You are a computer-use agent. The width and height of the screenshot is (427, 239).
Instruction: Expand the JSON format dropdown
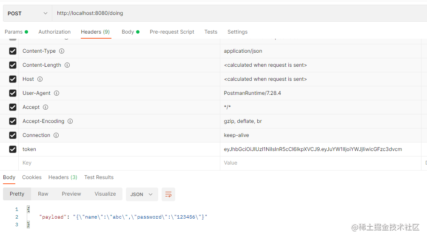pyautogui.click(x=142, y=194)
